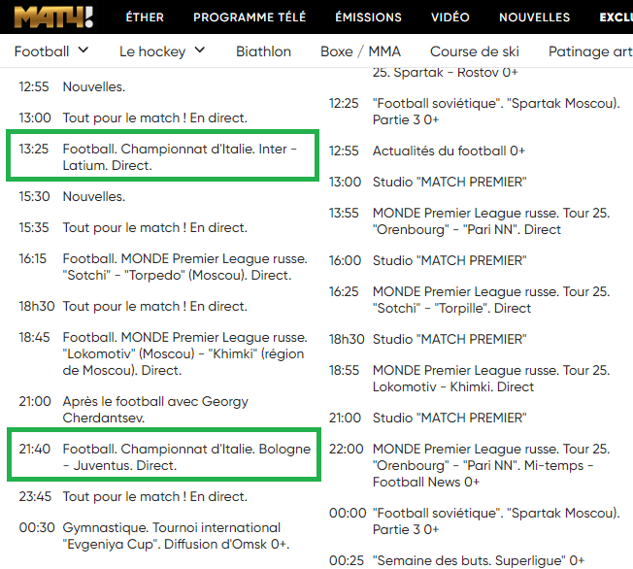This screenshot has height=569, width=633.
Task: Open the VIDÉO section
Action: click(x=450, y=17)
